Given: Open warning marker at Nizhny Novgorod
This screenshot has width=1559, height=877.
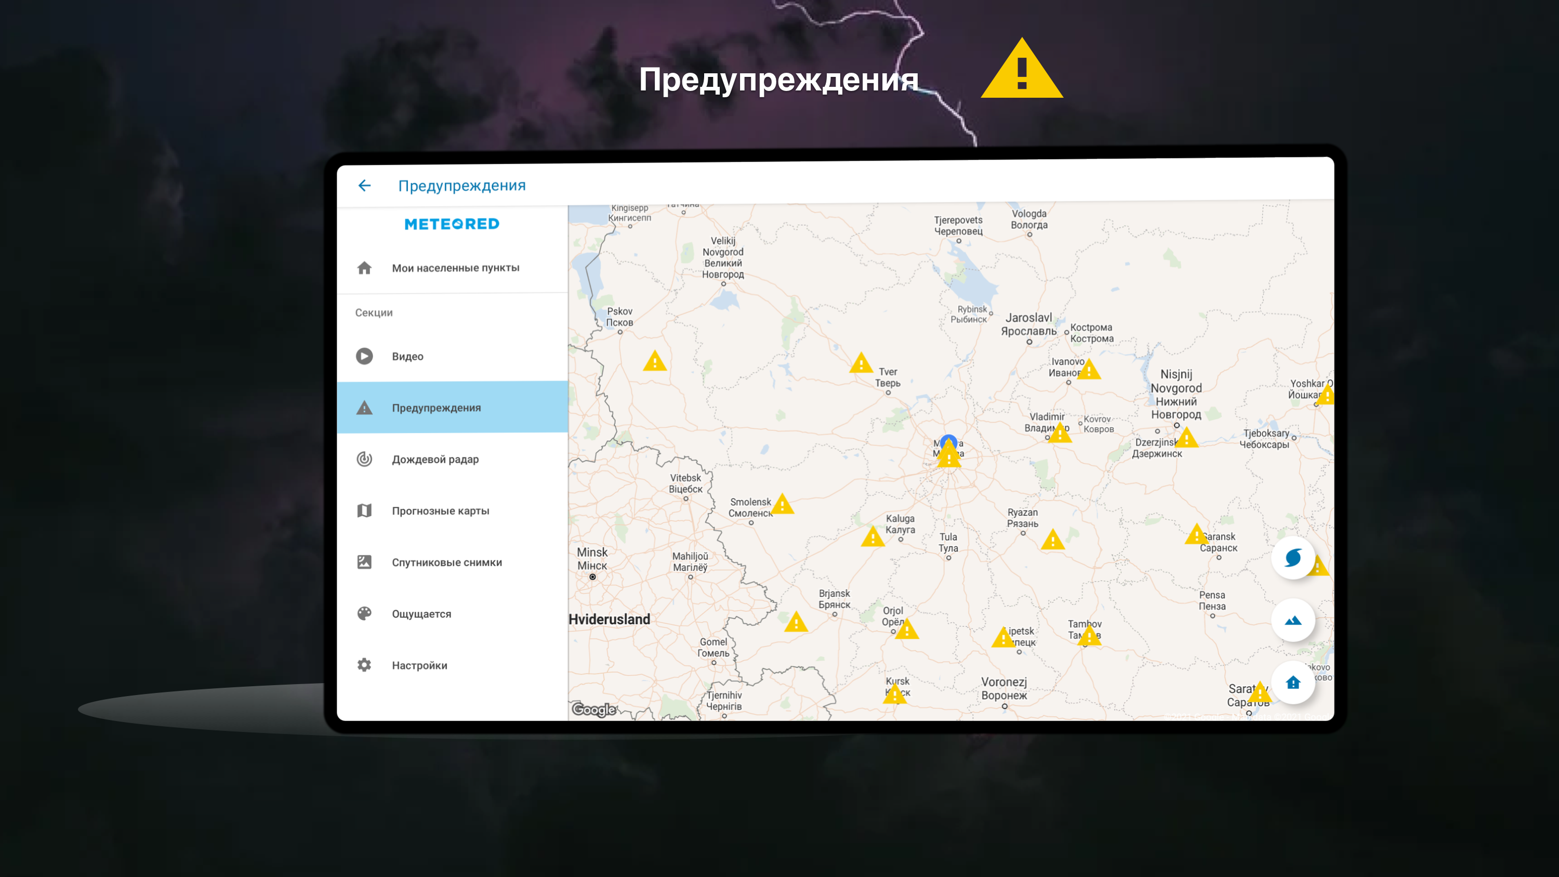Looking at the screenshot, I should pyautogui.click(x=1186, y=438).
